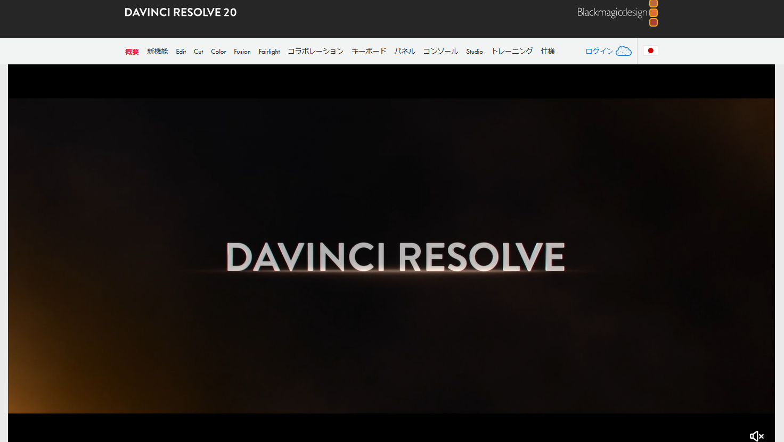The image size is (784, 442).
Task: Toggle the 概要 section active state
Action: click(132, 51)
